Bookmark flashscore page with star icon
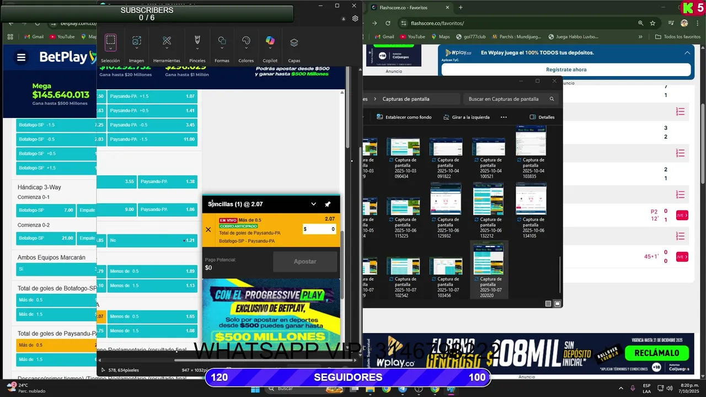 (652, 23)
